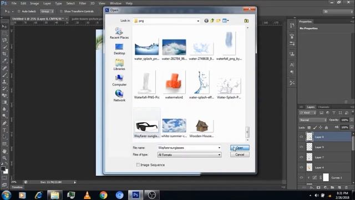The image size is (355, 200).
Task: Open Internet Explorer from taskbar
Action: 39,195
